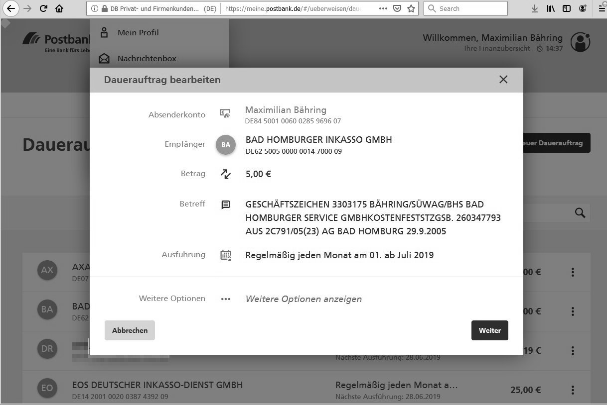
Task: Open page actions three-dot menu in address bar
Action: [x=383, y=8]
